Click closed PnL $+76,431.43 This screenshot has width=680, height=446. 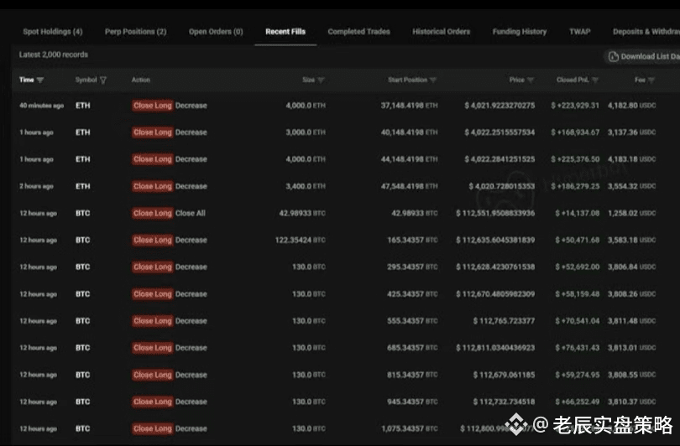click(x=578, y=348)
